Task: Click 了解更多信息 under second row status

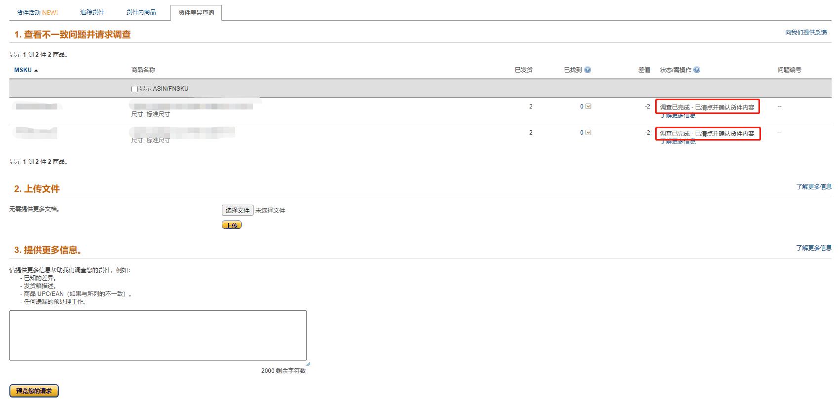Action: [678, 142]
